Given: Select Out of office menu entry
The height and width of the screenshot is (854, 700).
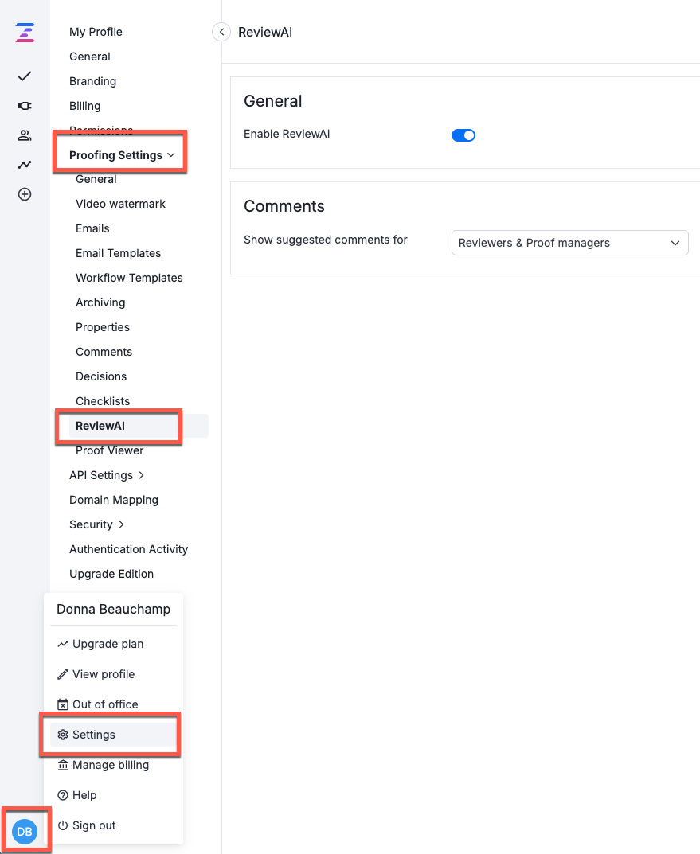Looking at the screenshot, I should [x=105, y=704].
